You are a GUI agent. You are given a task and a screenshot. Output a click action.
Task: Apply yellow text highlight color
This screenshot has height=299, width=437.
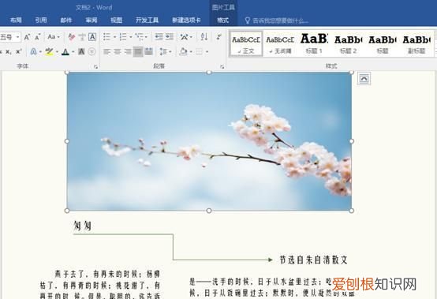click(49, 51)
